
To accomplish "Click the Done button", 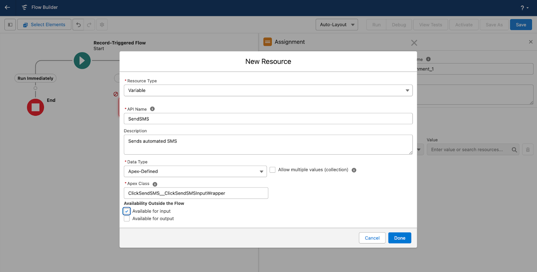I will [x=400, y=238].
